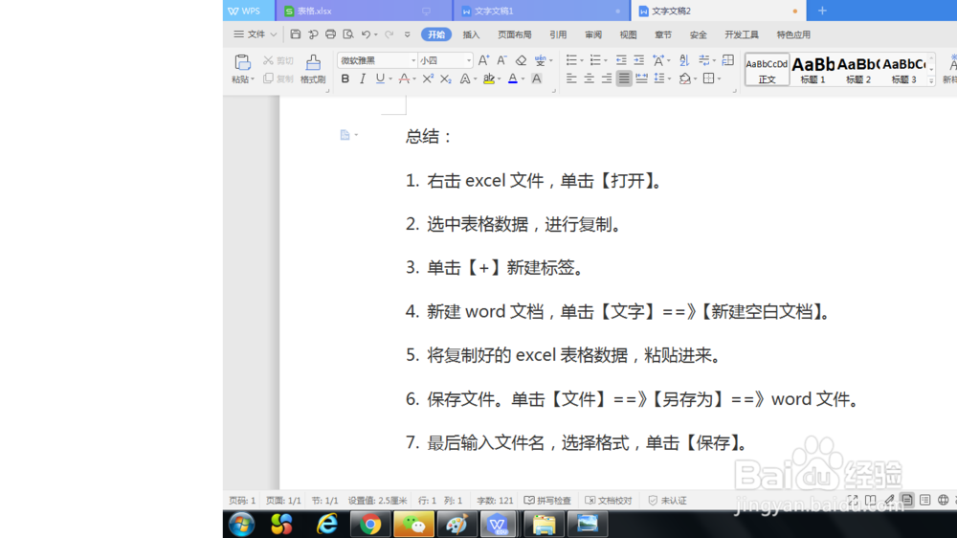This screenshot has height=538, width=957.
Task: Open the 页面布局 ribbon tab
Action: tap(515, 34)
